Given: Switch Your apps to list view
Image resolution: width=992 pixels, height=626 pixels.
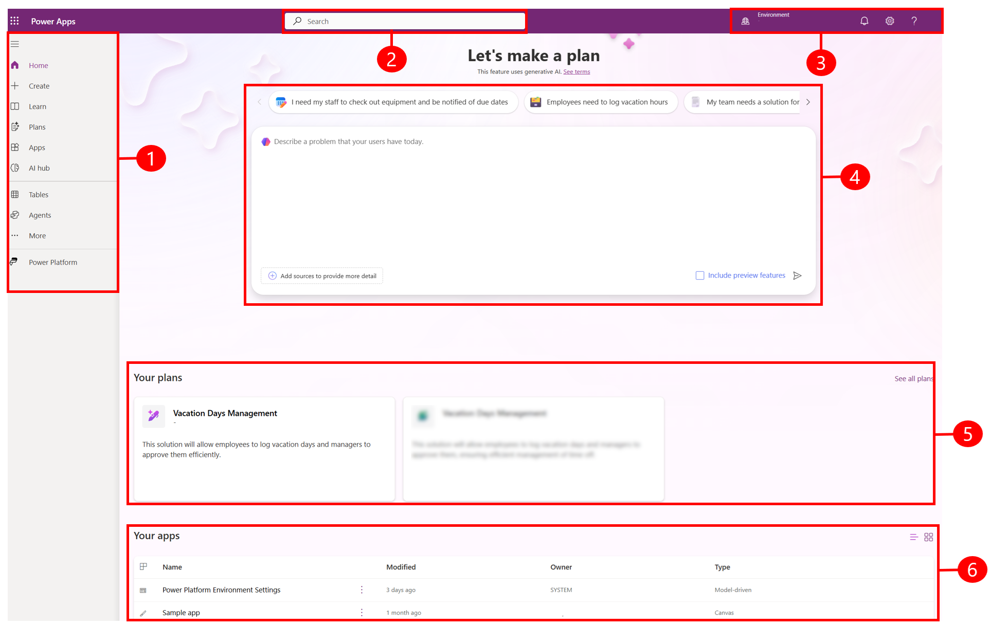Looking at the screenshot, I should pos(913,537).
